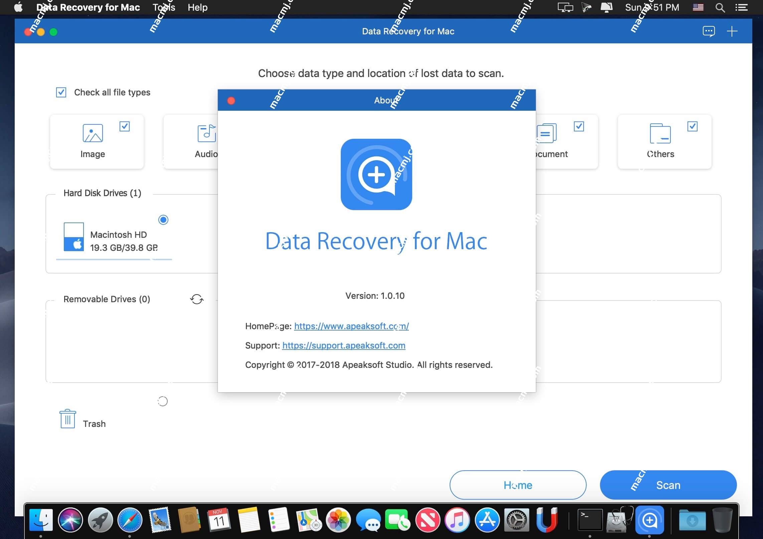Click the Home button

(x=518, y=485)
